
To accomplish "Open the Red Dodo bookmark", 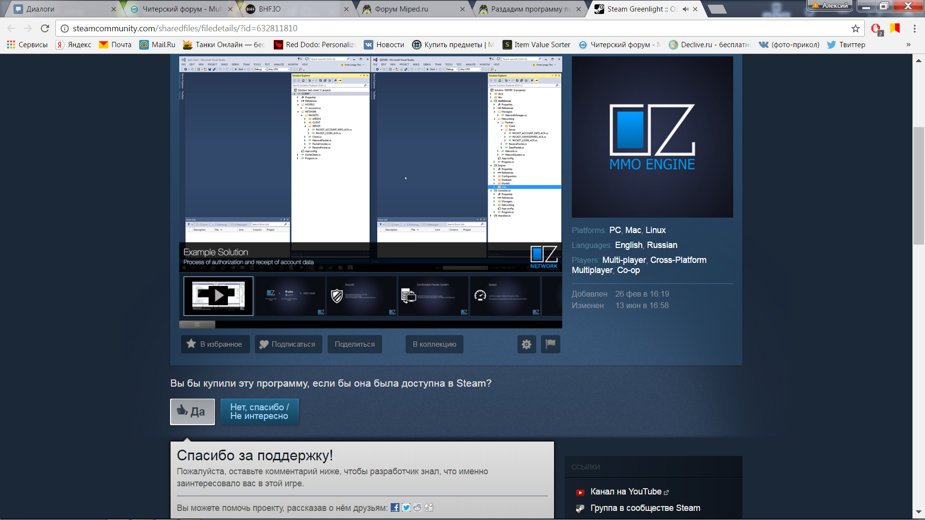I will (315, 45).
